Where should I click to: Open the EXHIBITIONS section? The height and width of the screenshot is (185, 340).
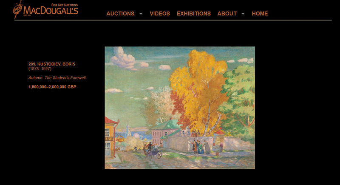(x=194, y=14)
